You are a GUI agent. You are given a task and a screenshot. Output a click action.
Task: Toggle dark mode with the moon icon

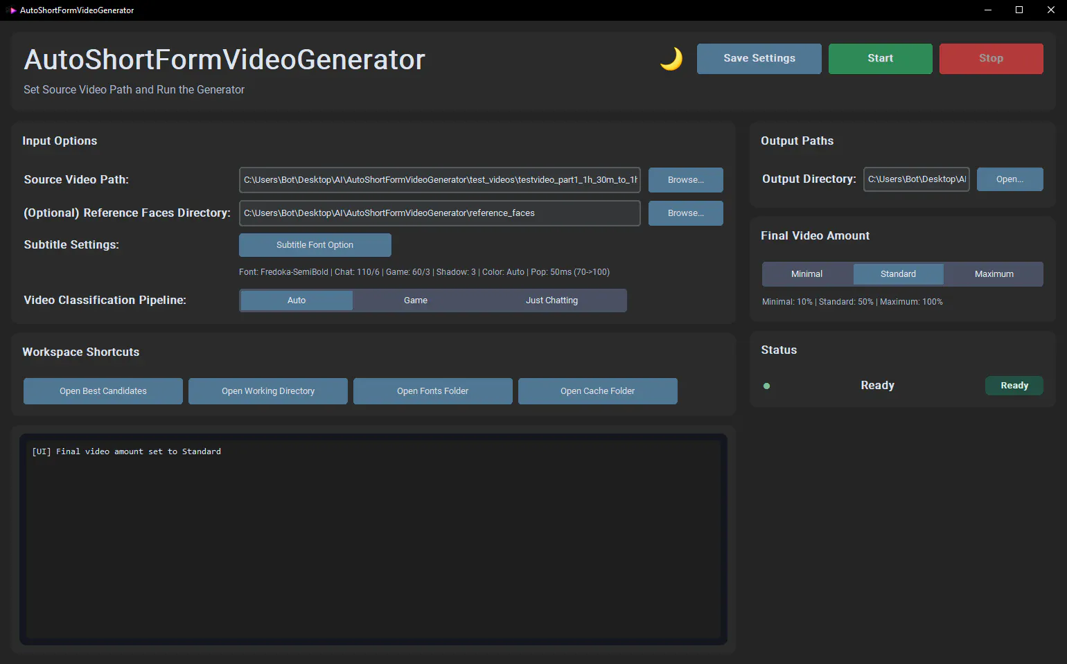coord(671,59)
